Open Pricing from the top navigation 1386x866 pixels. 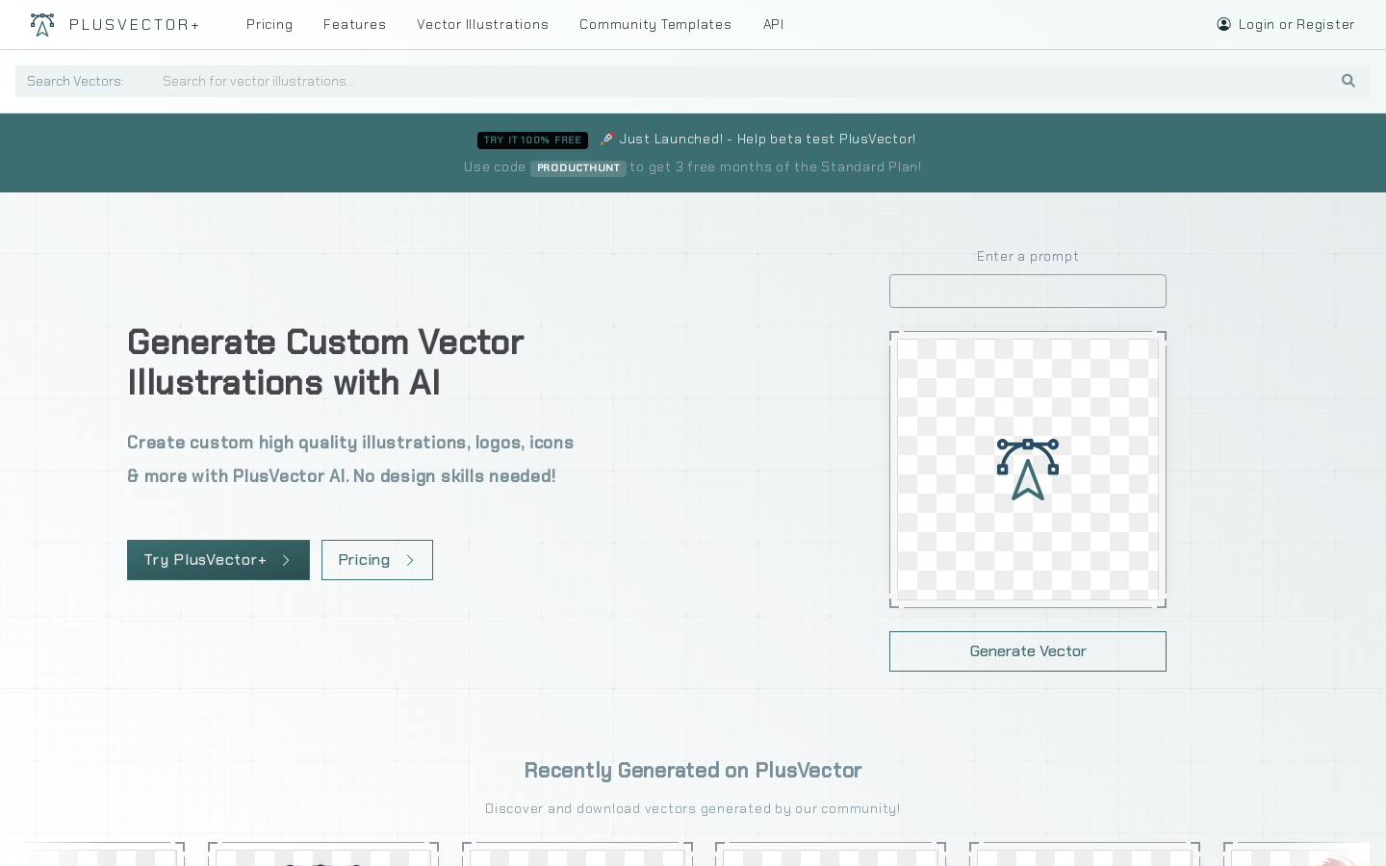tap(269, 24)
